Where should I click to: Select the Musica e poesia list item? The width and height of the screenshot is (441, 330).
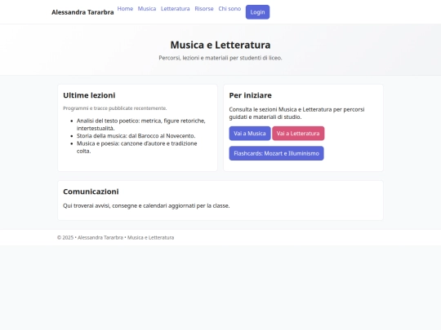pos(137,147)
